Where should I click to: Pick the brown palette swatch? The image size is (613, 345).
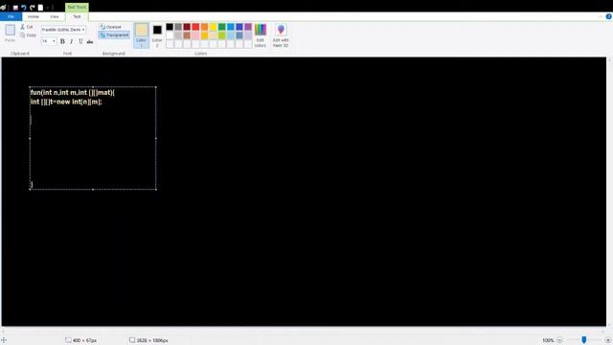(x=187, y=35)
